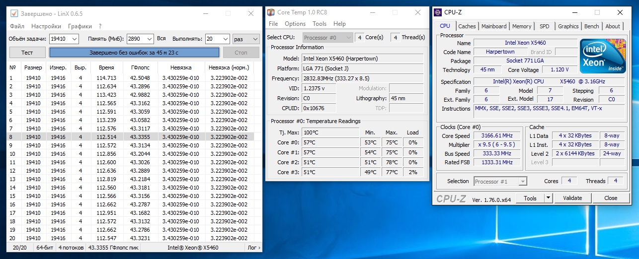Open the раз units dropdown in LinX

[x=246, y=39]
